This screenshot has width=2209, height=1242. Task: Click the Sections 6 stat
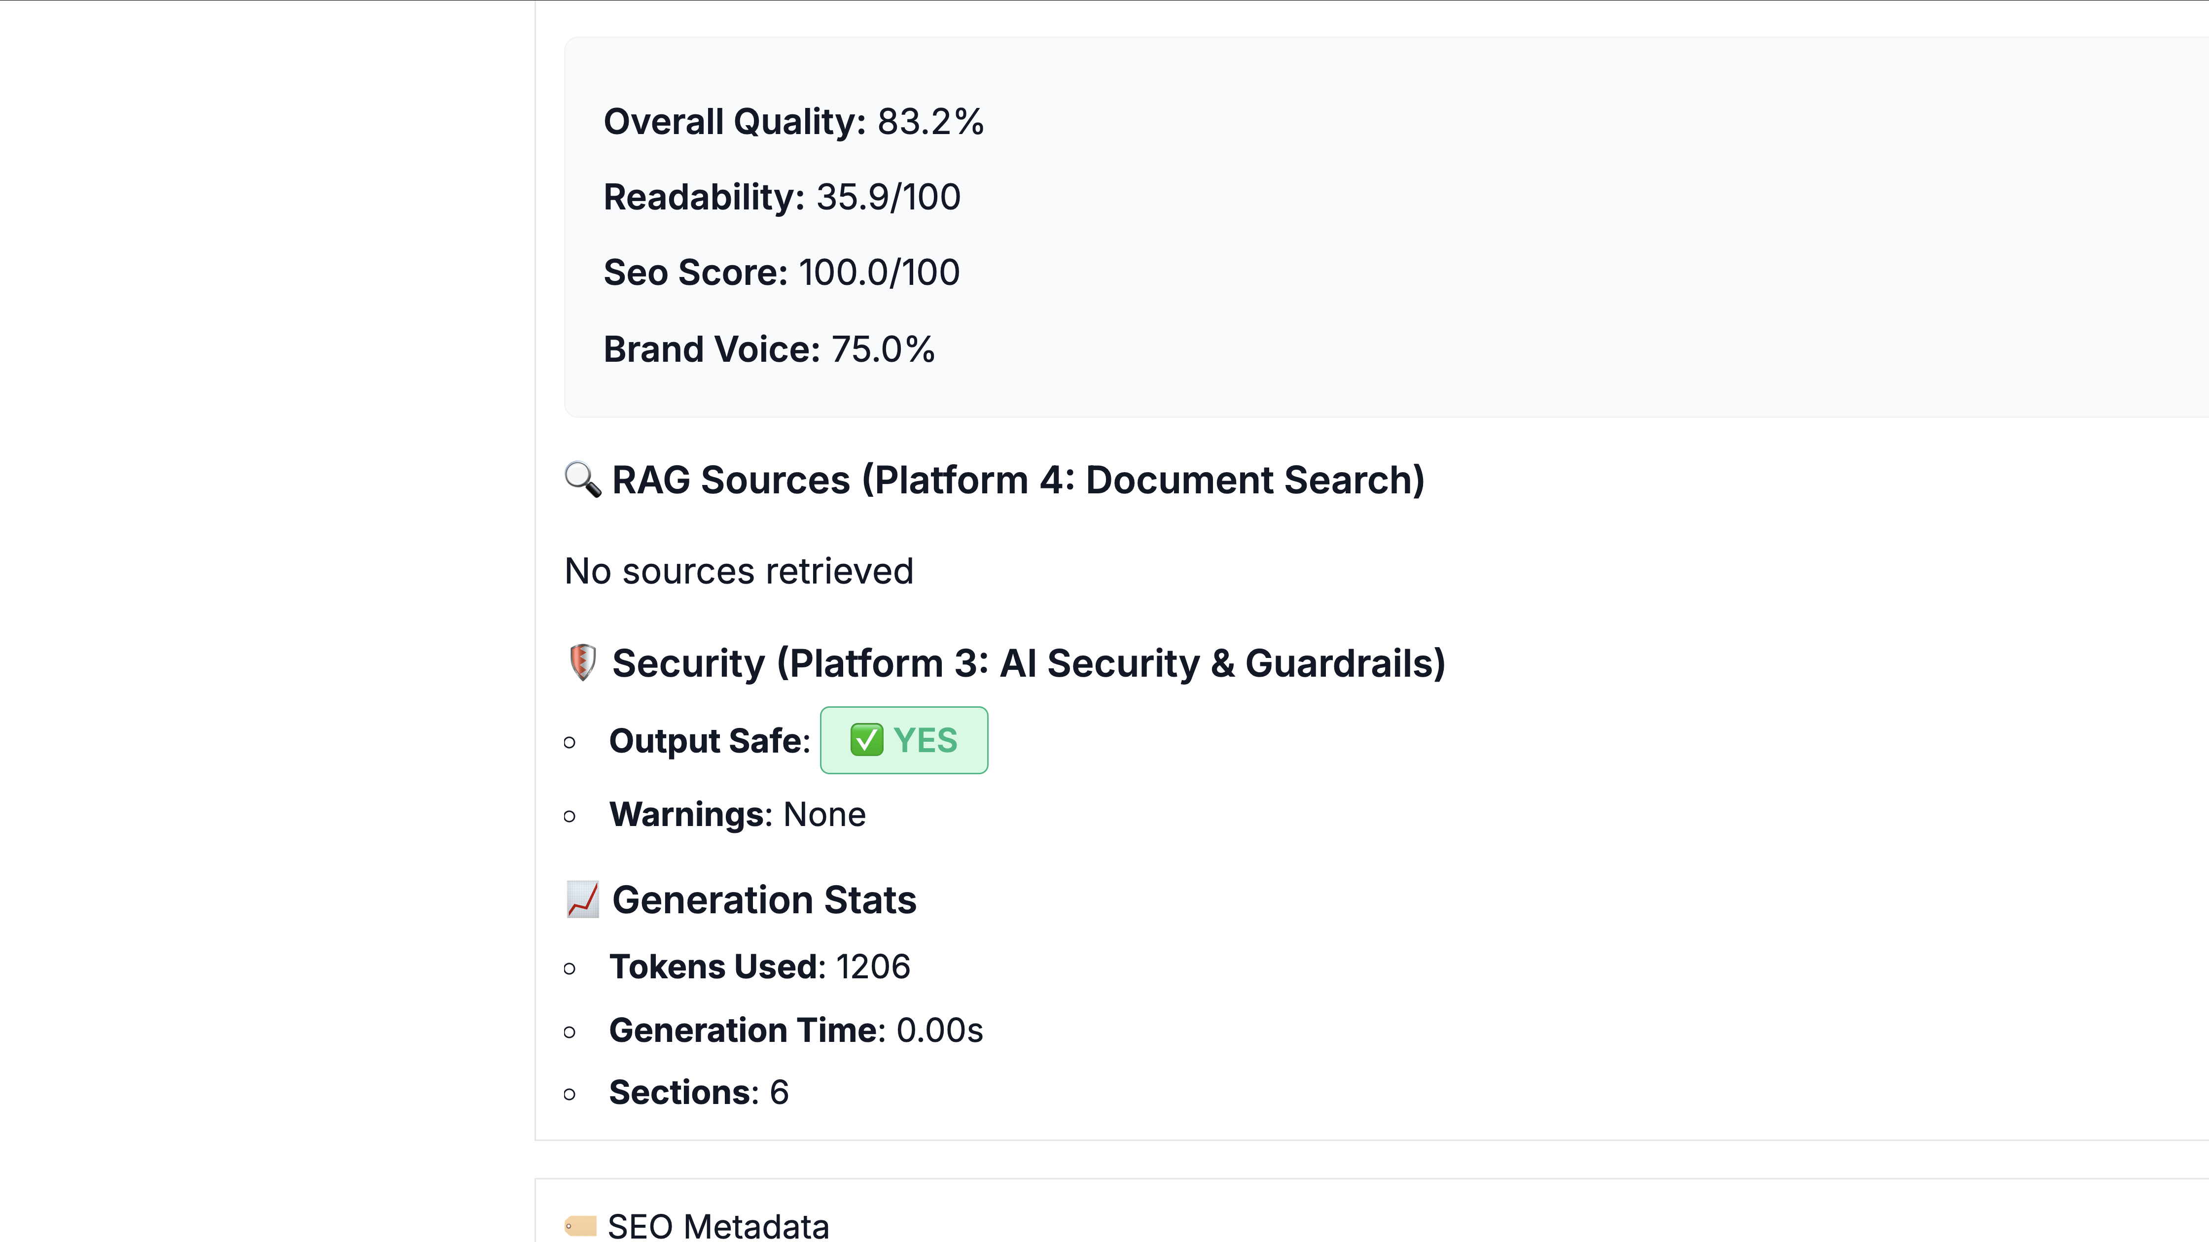[698, 1092]
